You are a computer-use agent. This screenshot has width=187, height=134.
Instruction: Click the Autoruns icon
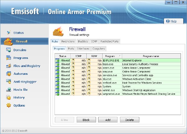9,74
